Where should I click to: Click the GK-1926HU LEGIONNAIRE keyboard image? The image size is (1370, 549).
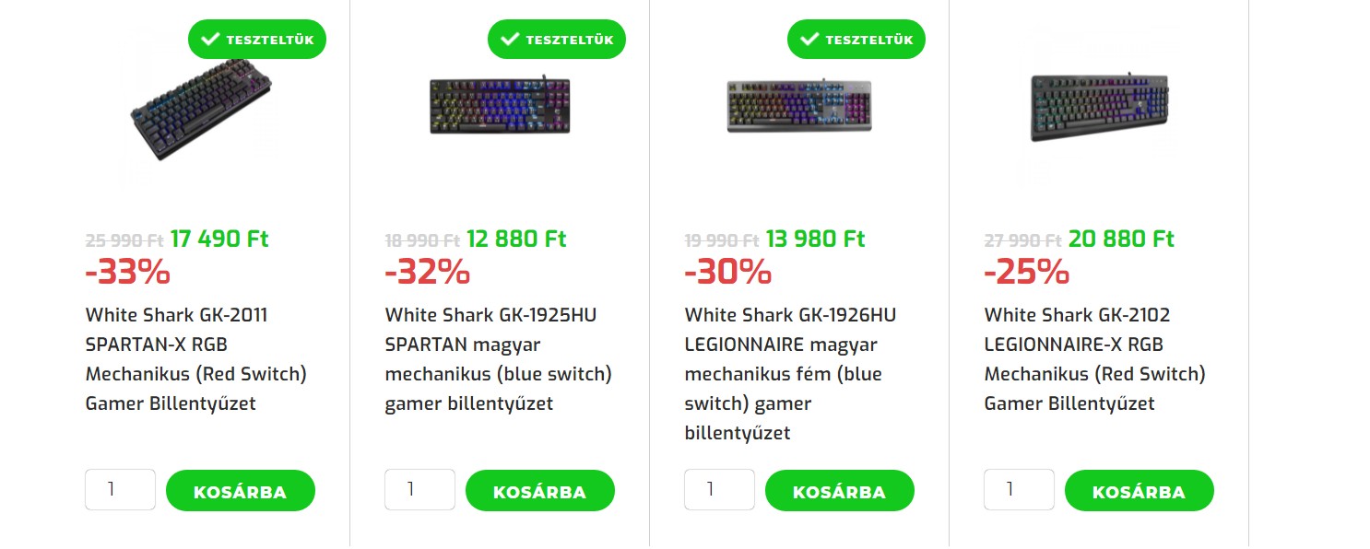tap(799, 105)
